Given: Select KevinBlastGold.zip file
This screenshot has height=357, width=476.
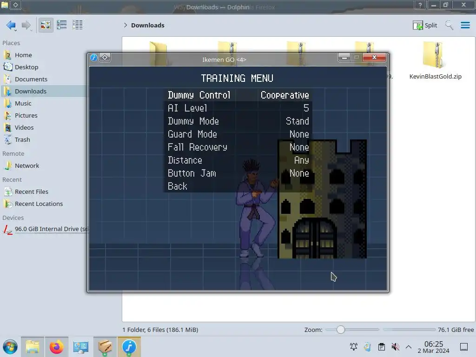Looking at the screenshot, I should click(435, 60).
